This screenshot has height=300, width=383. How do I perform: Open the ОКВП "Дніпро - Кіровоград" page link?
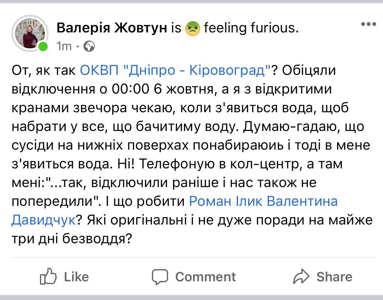[175, 71]
